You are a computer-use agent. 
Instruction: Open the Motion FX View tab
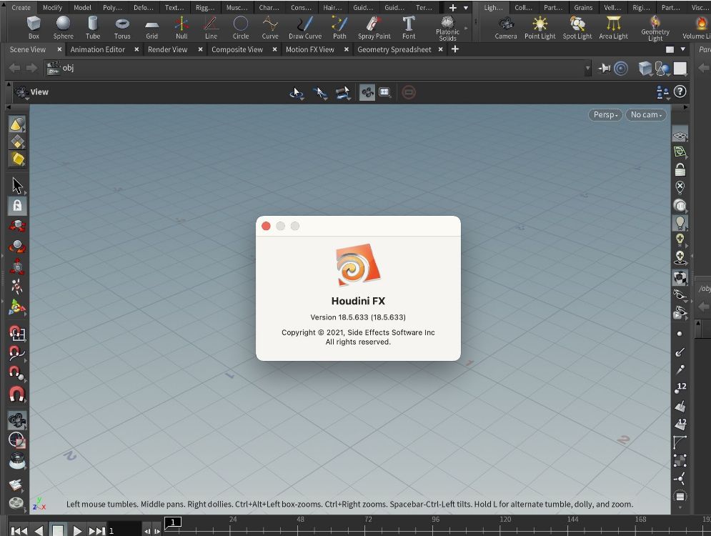[309, 49]
